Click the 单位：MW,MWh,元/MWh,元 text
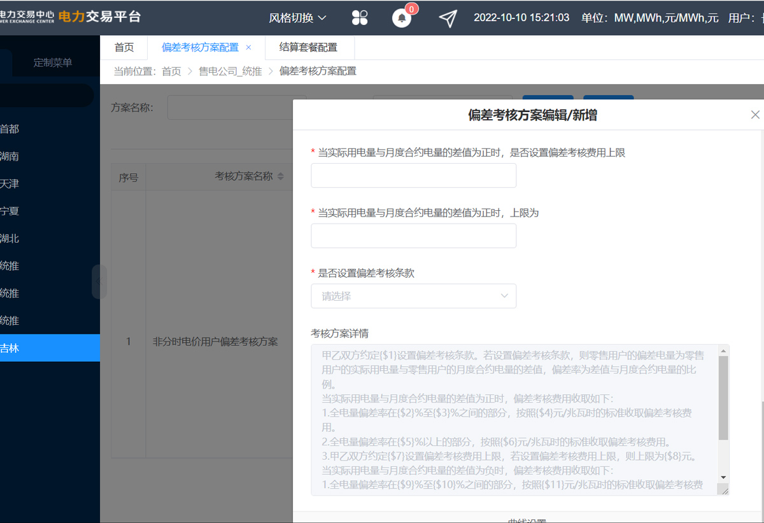764x523 pixels. tap(650, 18)
